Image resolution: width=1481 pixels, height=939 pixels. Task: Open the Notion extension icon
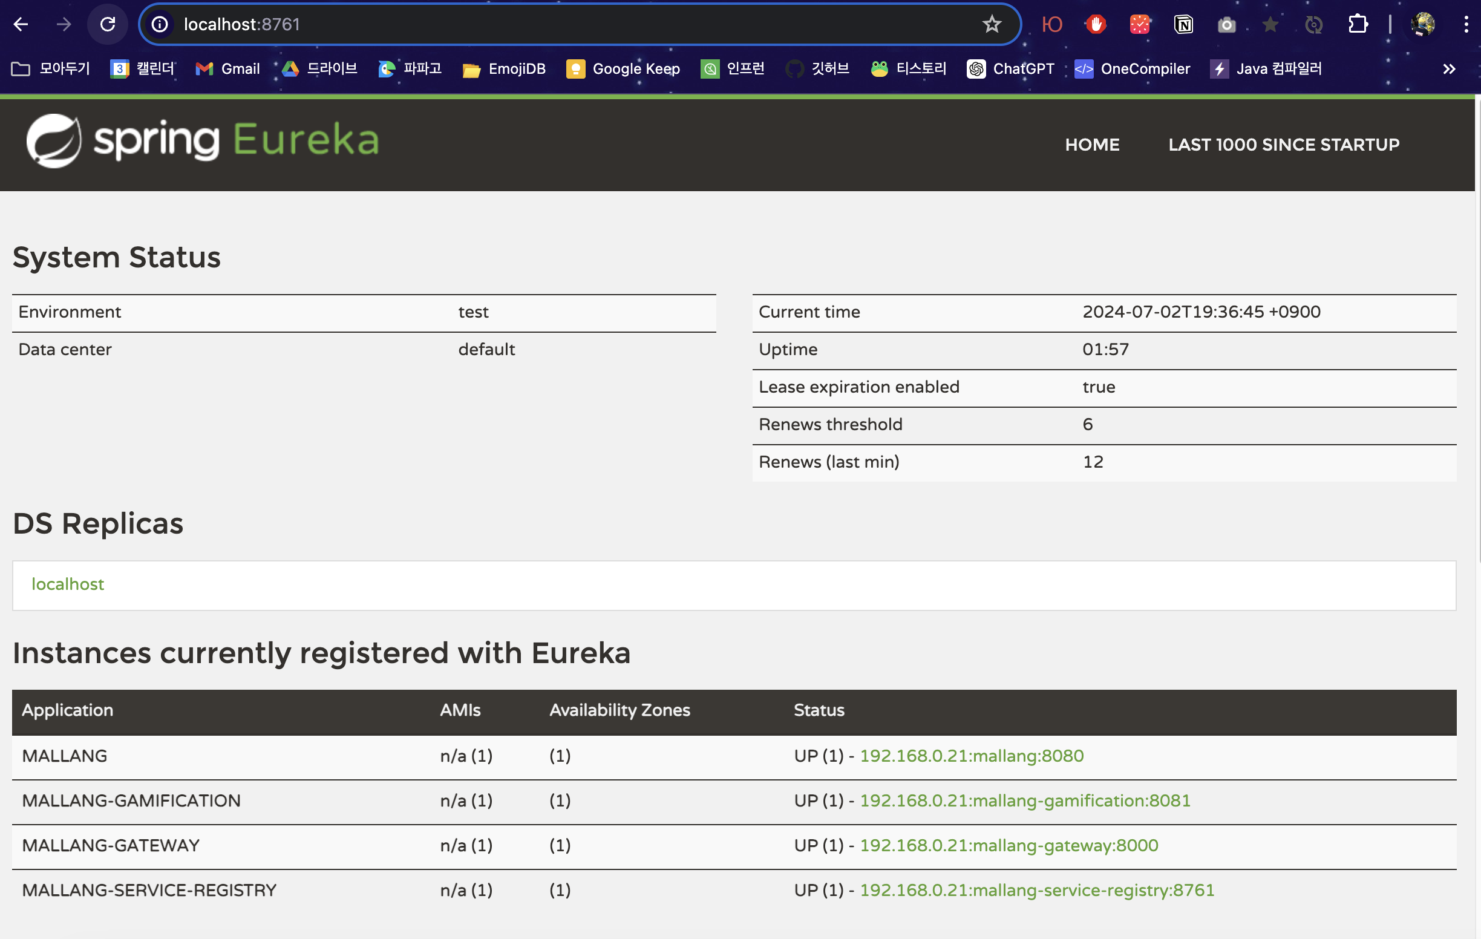[1183, 25]
